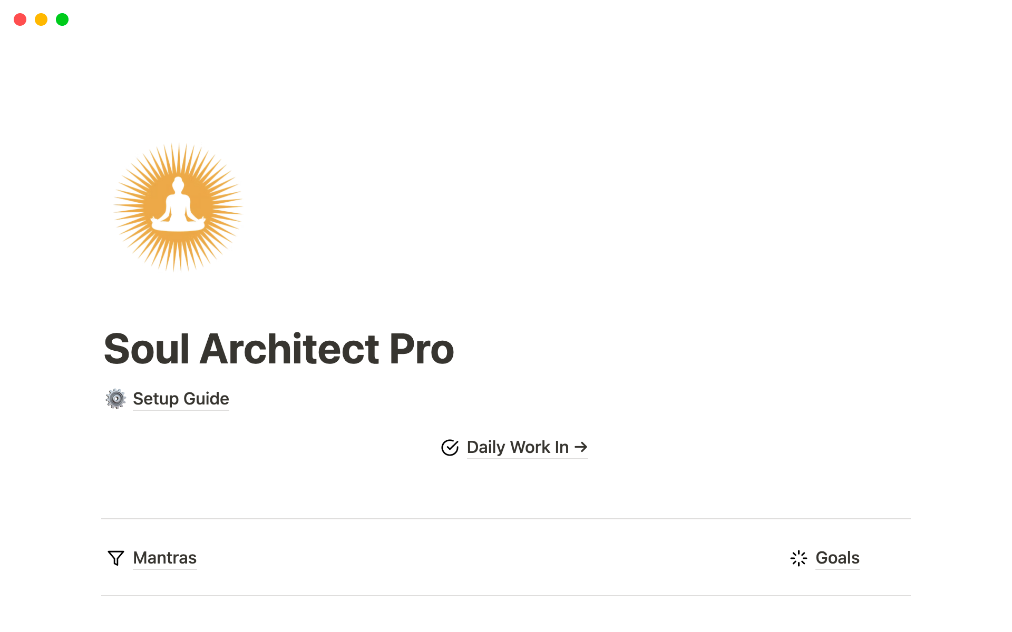The image size is (1012, 632).
Task: Click the sparkle icon beside Goals
Action: tap(799, 558)
